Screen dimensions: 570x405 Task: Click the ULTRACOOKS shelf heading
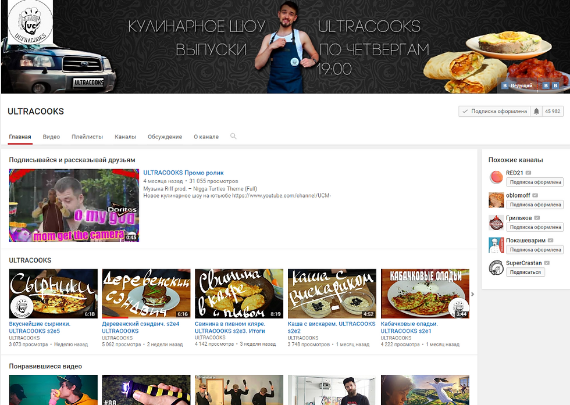[x=30, y=260]
